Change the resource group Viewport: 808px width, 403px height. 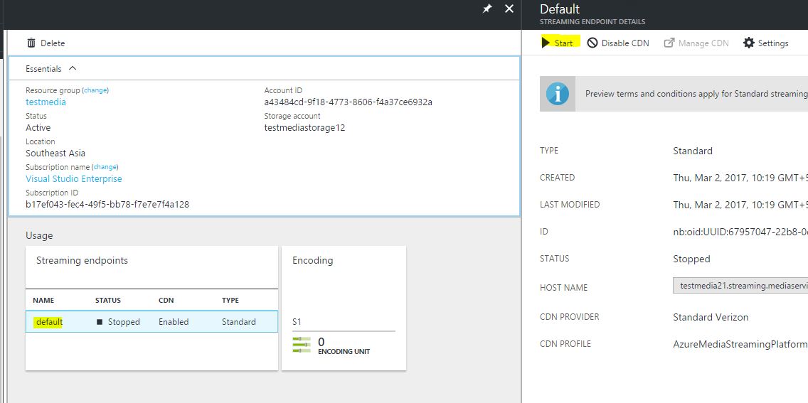pos(96,90)
